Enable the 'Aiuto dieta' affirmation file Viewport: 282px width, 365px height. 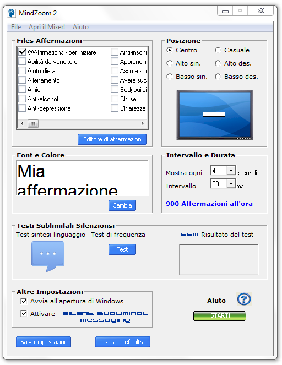click(22, 70)
